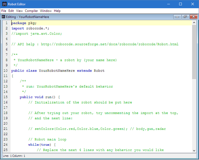
Task: Click the editing window's document icon
Action: pos(3,17)
